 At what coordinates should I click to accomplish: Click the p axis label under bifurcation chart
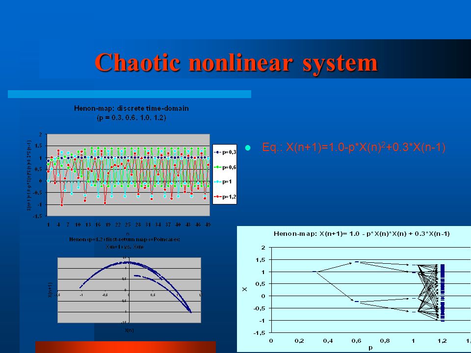(370, 348)
